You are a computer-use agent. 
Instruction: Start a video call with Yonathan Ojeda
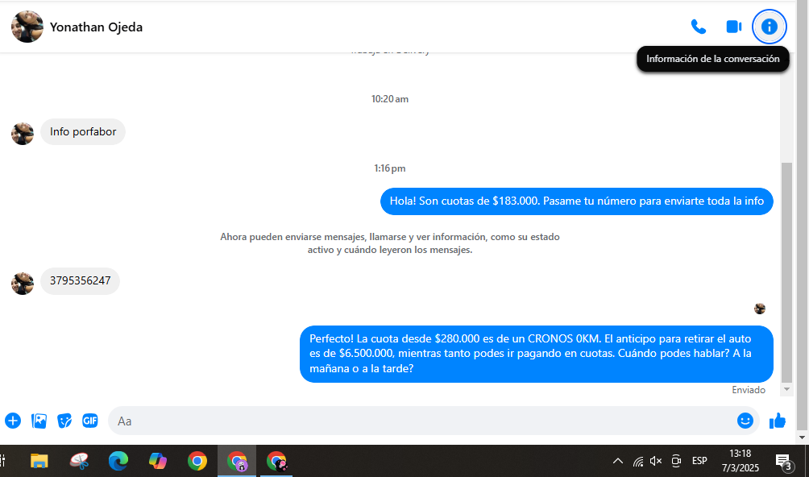pos(734,27)
